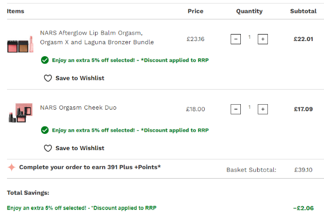
Task: Open NARS Orgasm Cheek Duo thumbnail
Action: click(x=21, y=112)
